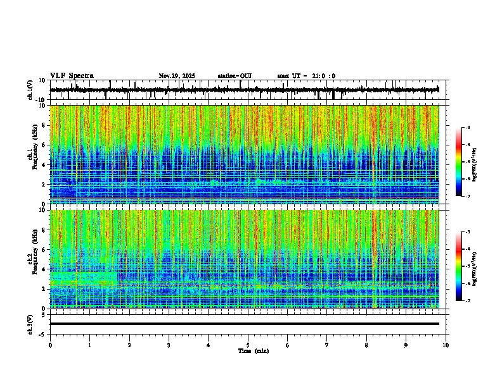Image resolution: width=502 pixels, height=387 pixels.
Task: Click time axis tick label "0"
Action: pos(50,345)
